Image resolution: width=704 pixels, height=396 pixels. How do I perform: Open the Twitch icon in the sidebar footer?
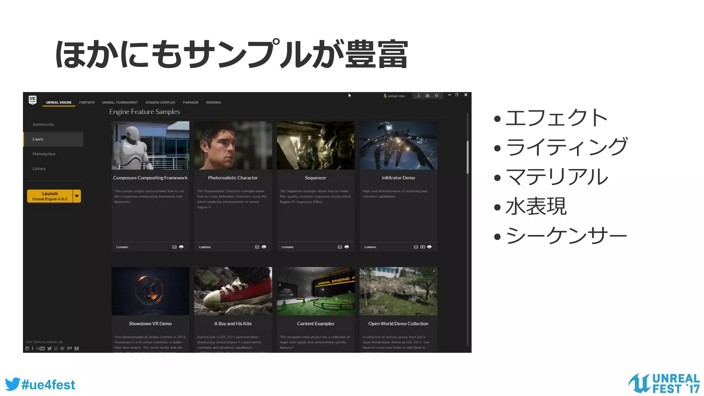point(56,349)
